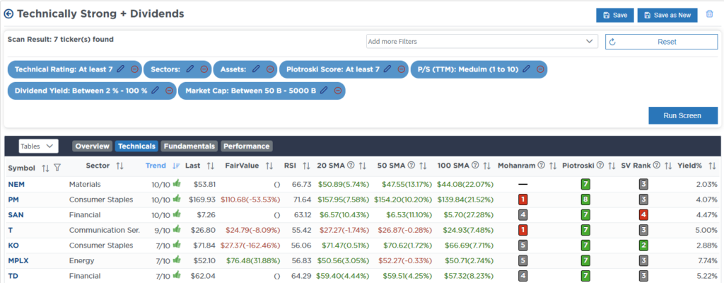Remove the Assets filter
Viewport: 724px width, 283px height.
coord(269,69)
